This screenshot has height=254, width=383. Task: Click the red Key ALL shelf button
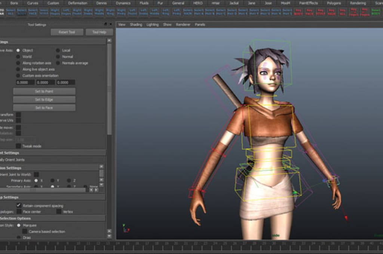click(343, 12)
